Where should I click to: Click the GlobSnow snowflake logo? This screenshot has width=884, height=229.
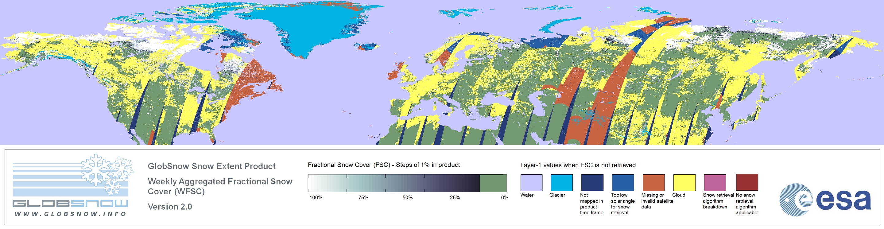(x=107, y=174)
